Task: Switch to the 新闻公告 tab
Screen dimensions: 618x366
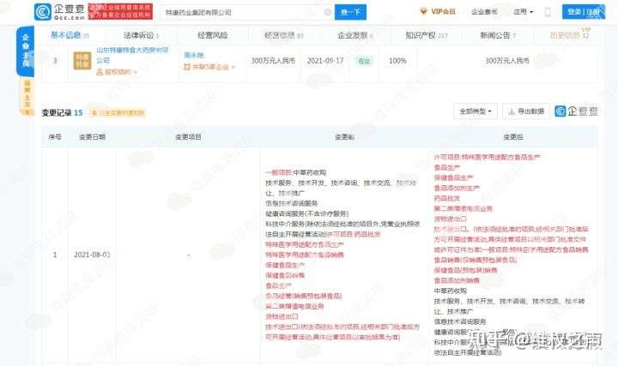Action: pyautogui.click(x=498, y=35)
